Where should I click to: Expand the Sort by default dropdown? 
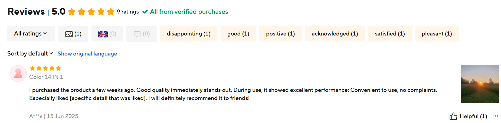[x=30, y=54]
